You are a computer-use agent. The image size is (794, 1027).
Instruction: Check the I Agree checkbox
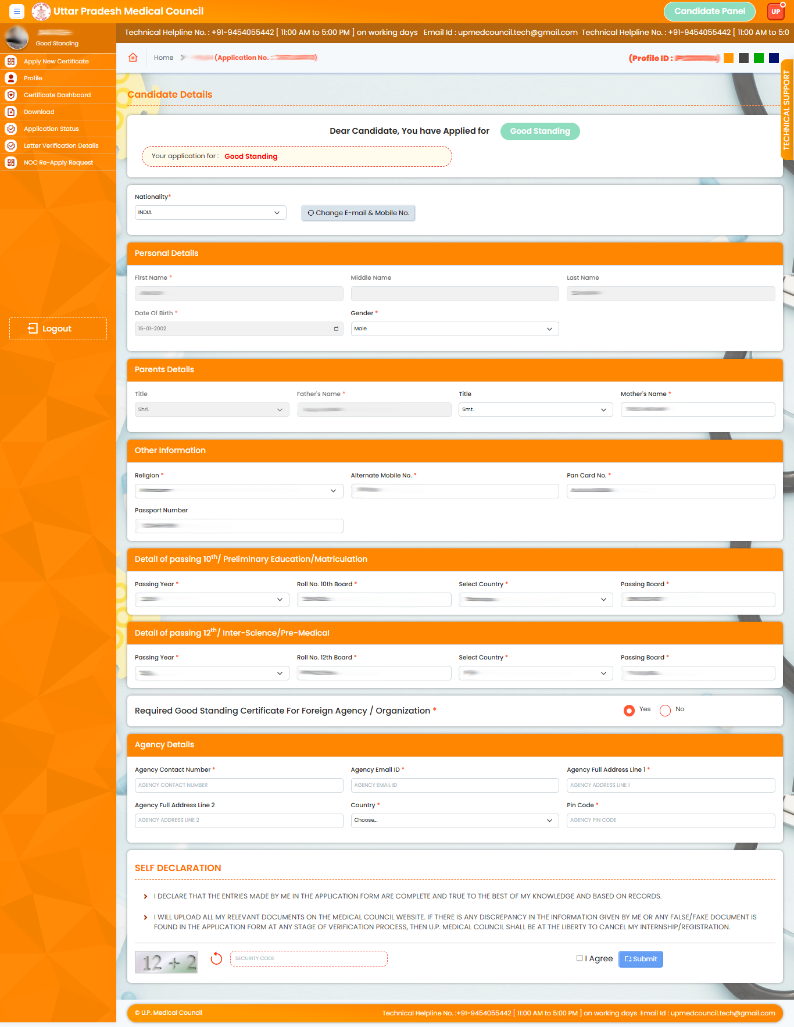point(580,958)
